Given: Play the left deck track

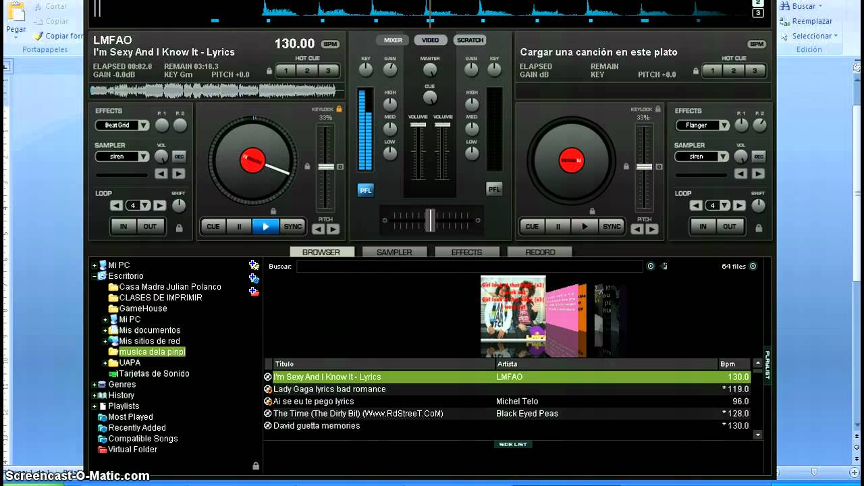Looking at the screenshot, I should pos(265,227).
